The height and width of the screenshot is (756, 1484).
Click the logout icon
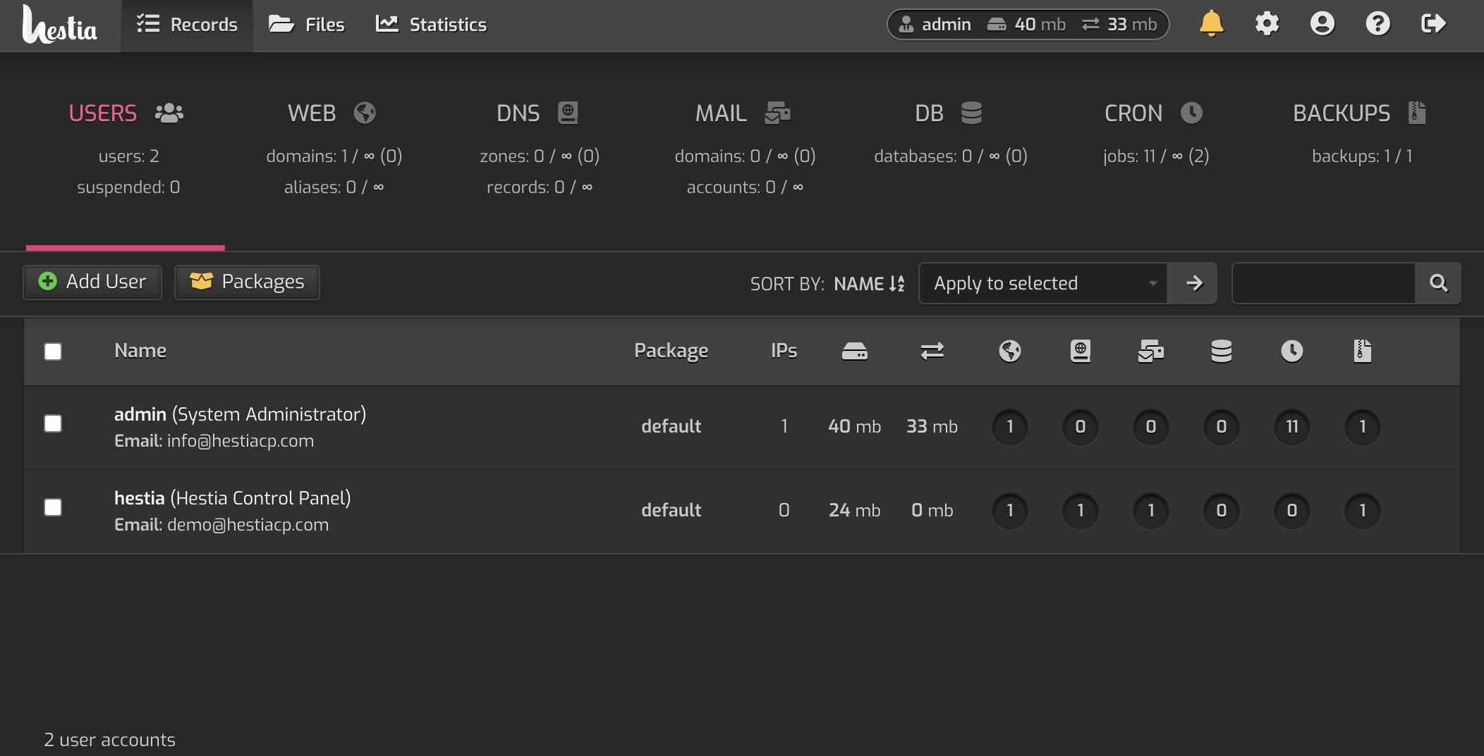point(1433,24)
